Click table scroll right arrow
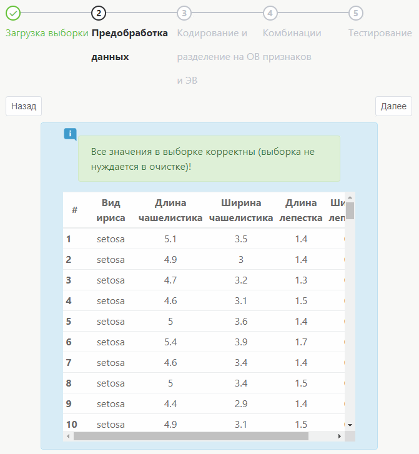The image size is (419, 454). 339,436
